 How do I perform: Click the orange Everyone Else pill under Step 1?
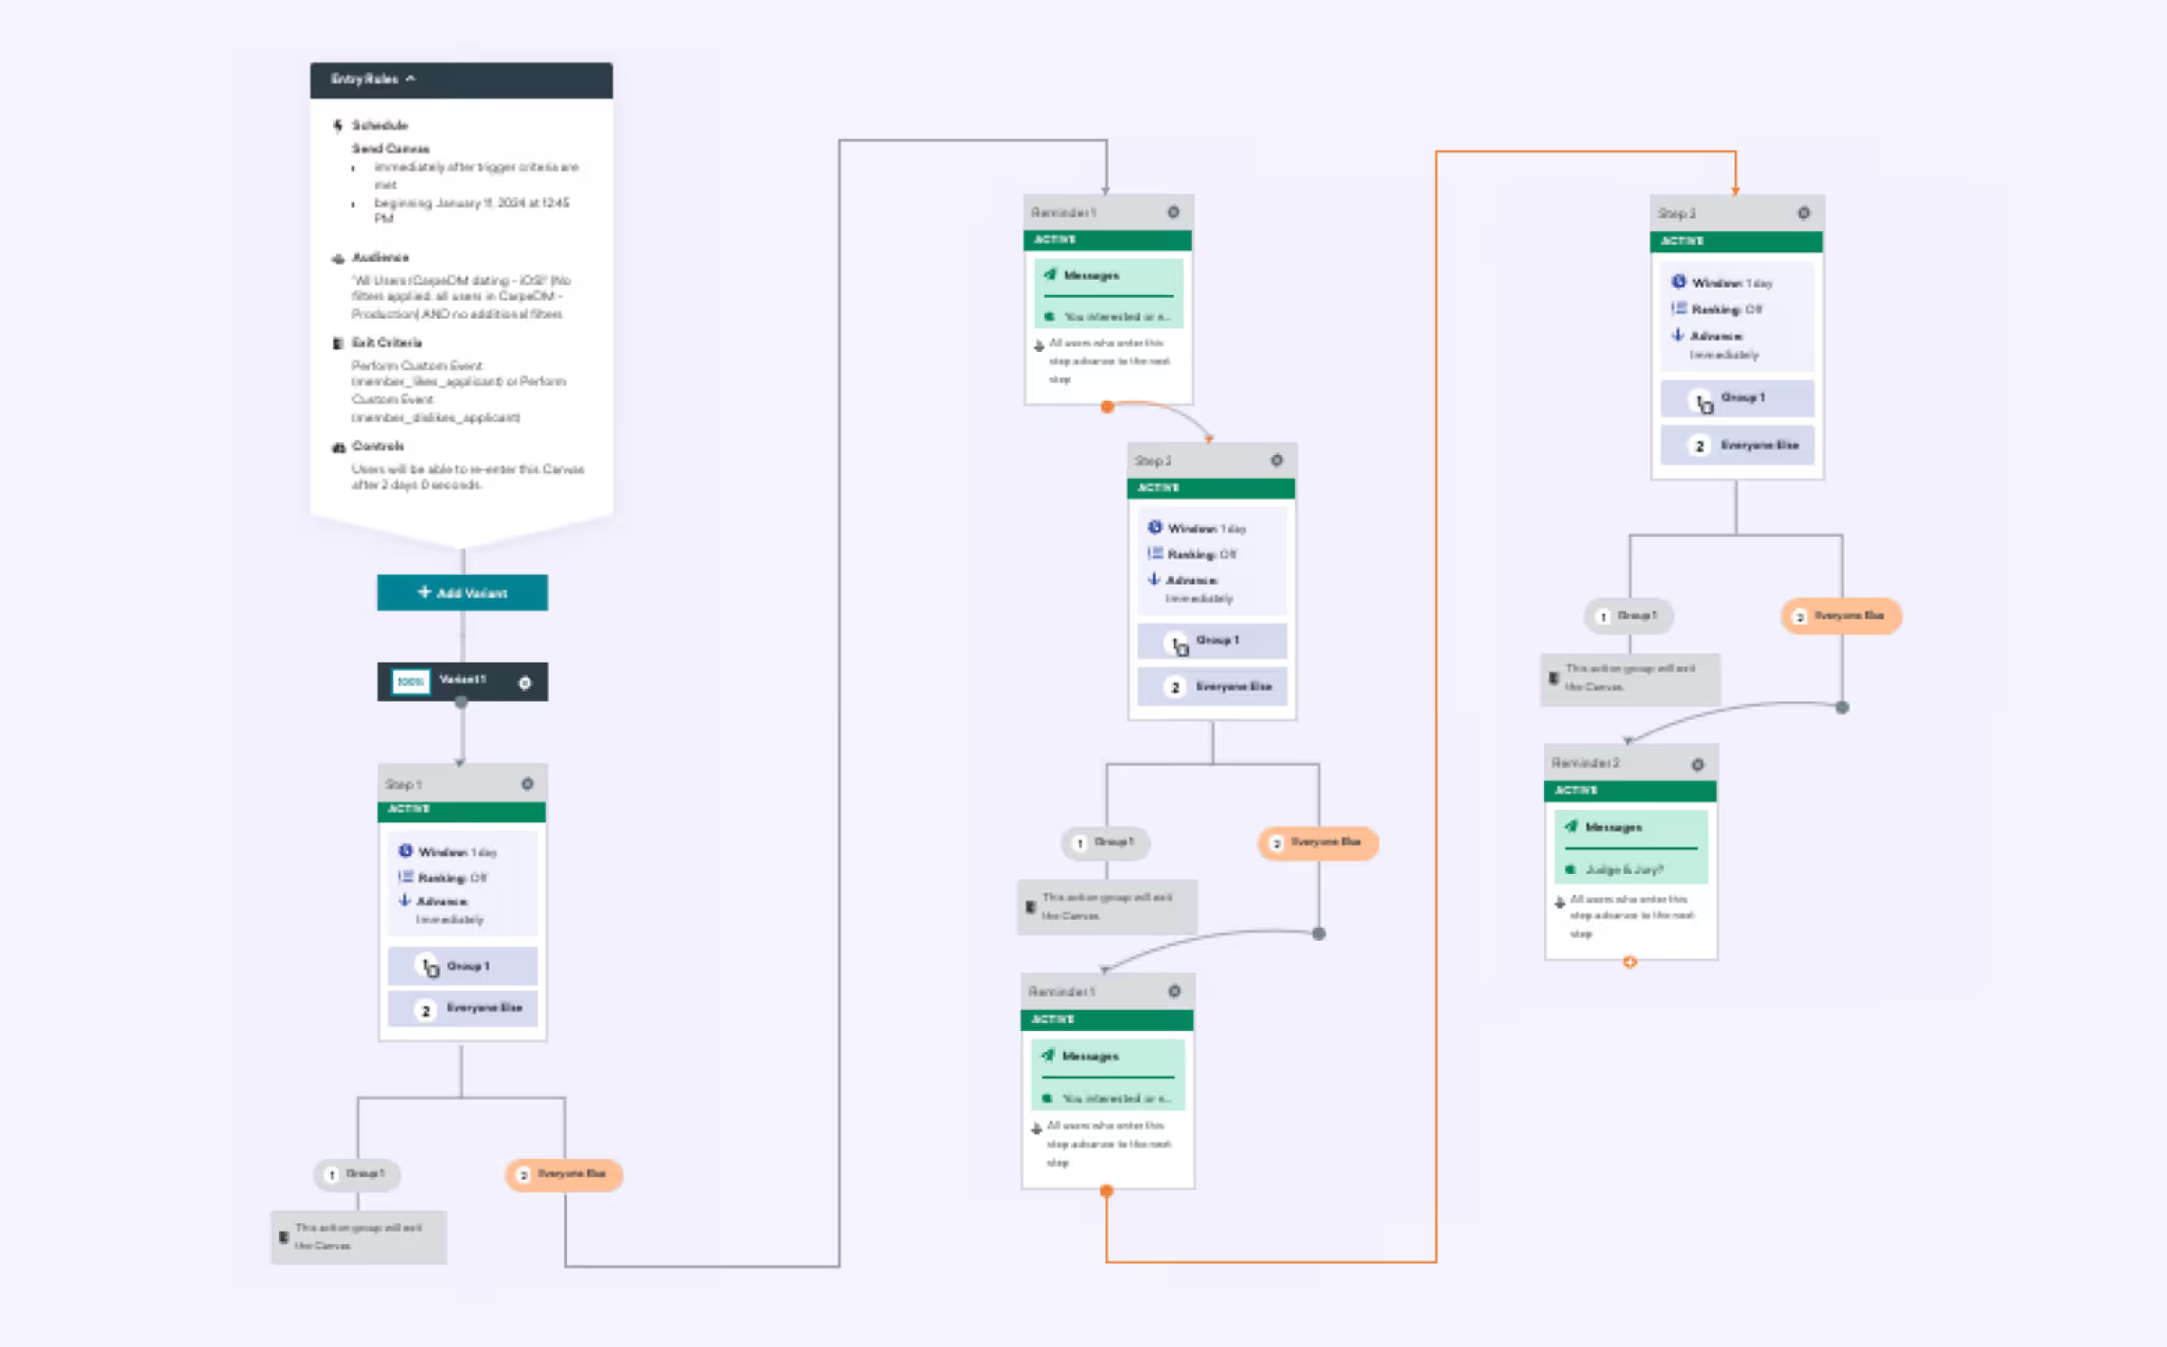pyautogui.click(x=564, y=1174)
